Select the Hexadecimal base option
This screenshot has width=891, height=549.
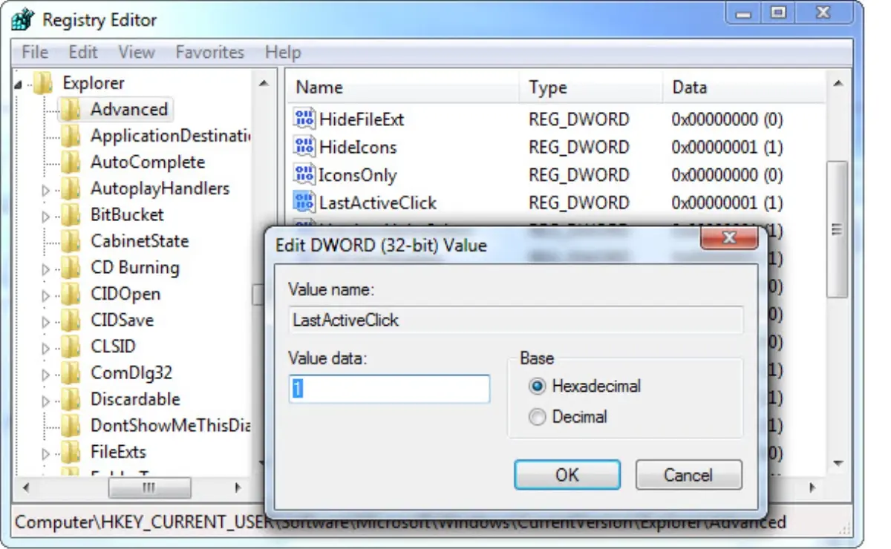[x=537, y=386]
